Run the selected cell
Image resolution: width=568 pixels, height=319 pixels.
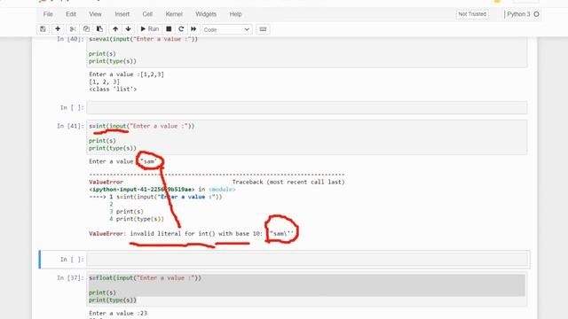[x=149, y=29]
